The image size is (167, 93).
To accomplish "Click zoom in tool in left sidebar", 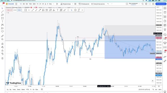I will [x=2, y=39].
